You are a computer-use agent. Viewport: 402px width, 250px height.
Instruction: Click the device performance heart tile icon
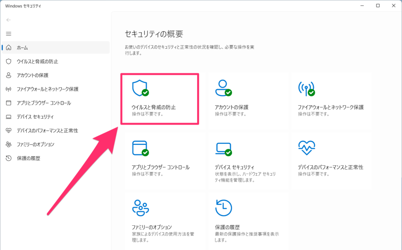pyautogui.click(x=306, y=148)
